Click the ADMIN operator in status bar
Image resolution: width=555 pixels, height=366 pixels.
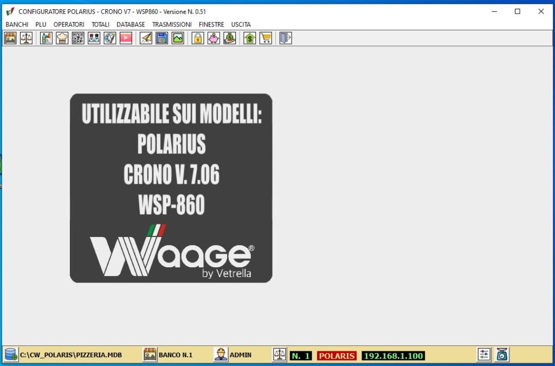tap(240, 355)
